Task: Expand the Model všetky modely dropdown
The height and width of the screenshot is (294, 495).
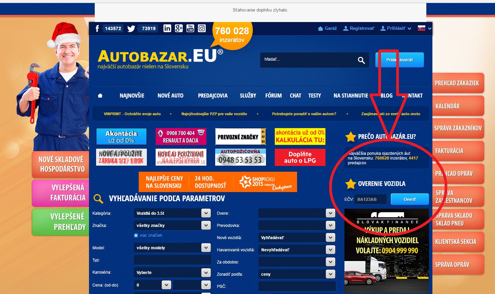Action: point(173,248)
